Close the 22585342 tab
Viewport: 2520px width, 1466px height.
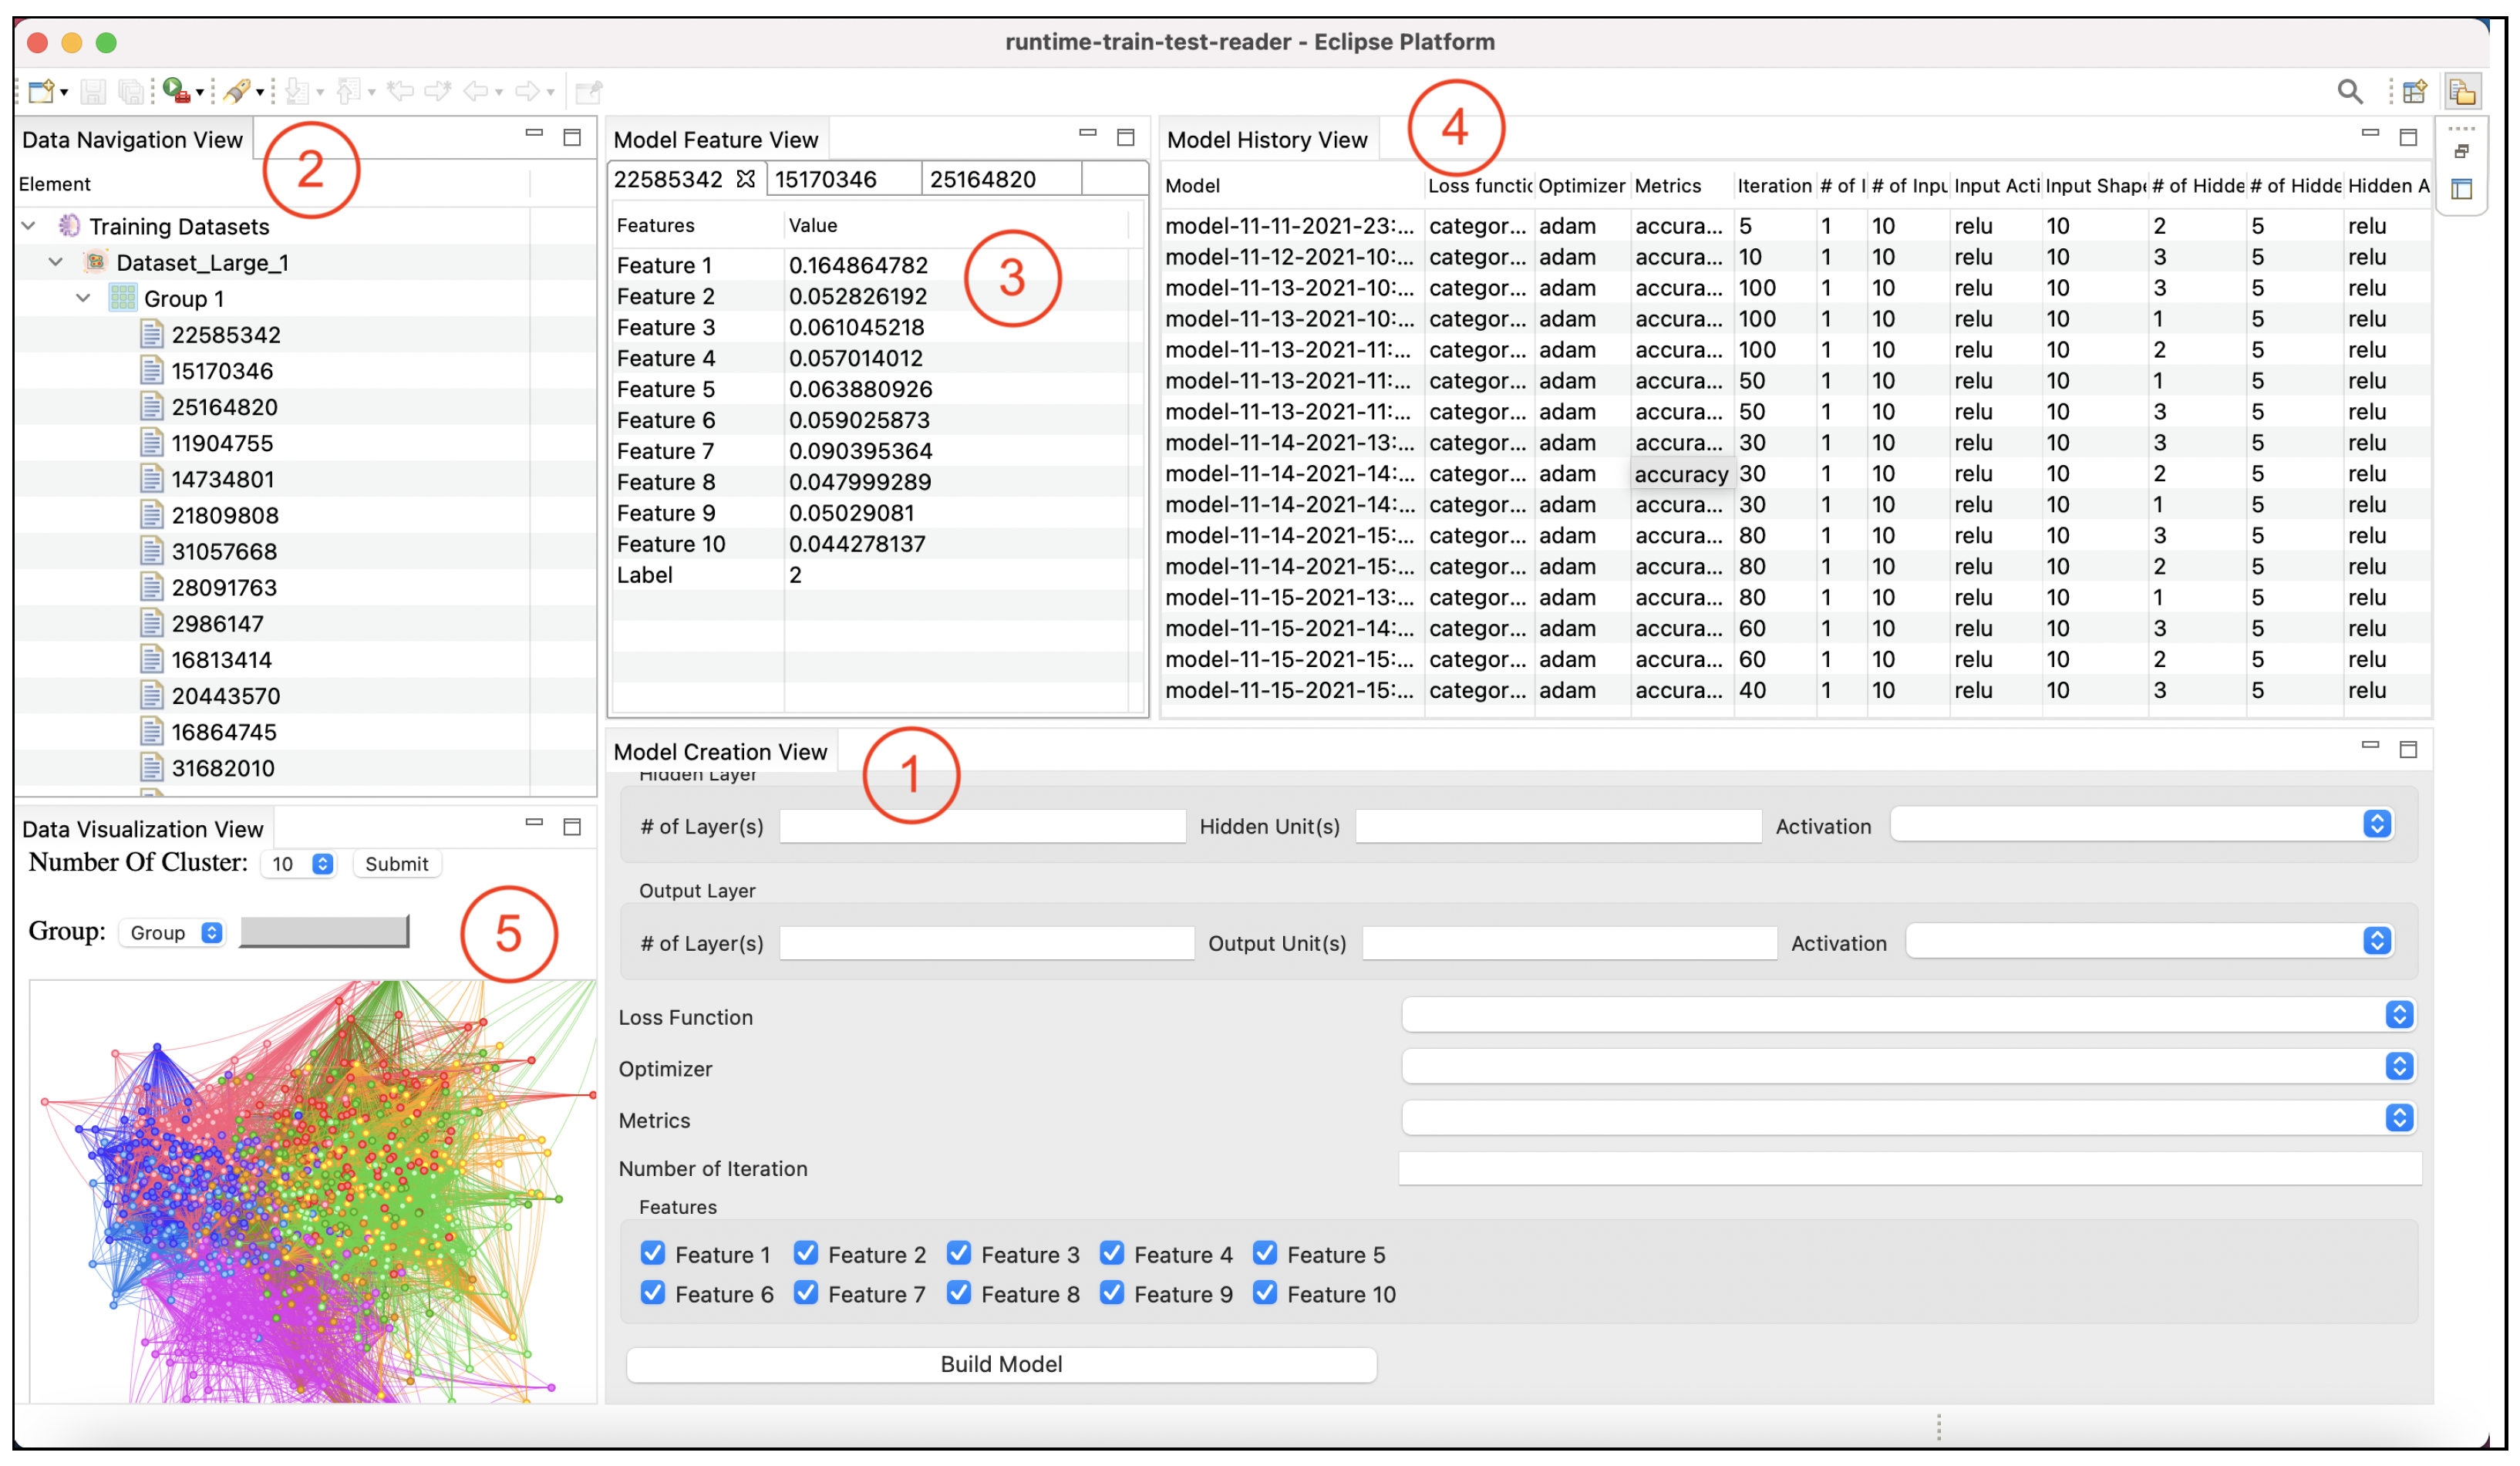tap(745, 179)
